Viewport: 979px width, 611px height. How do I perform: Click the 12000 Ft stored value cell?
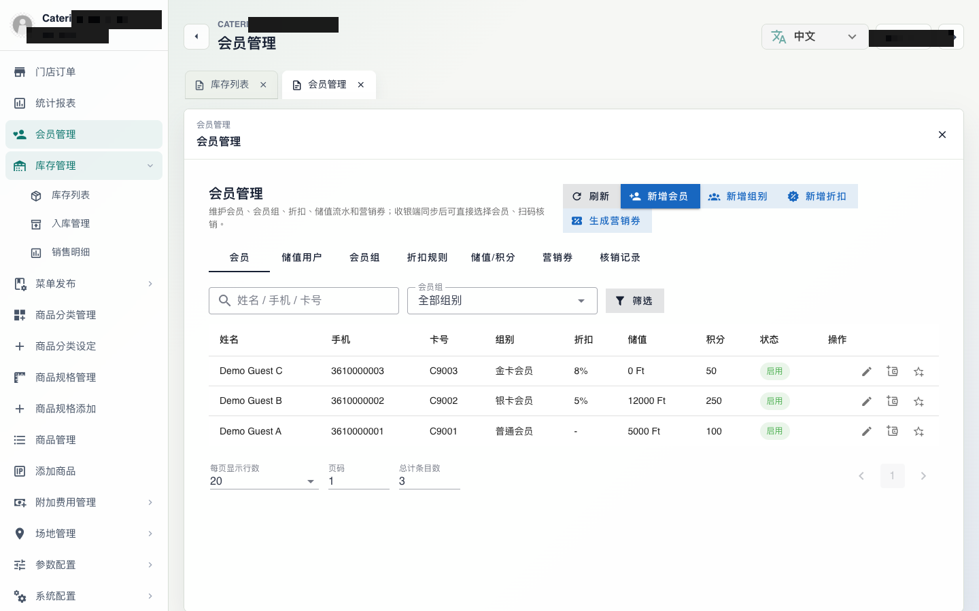pos(647,401)
